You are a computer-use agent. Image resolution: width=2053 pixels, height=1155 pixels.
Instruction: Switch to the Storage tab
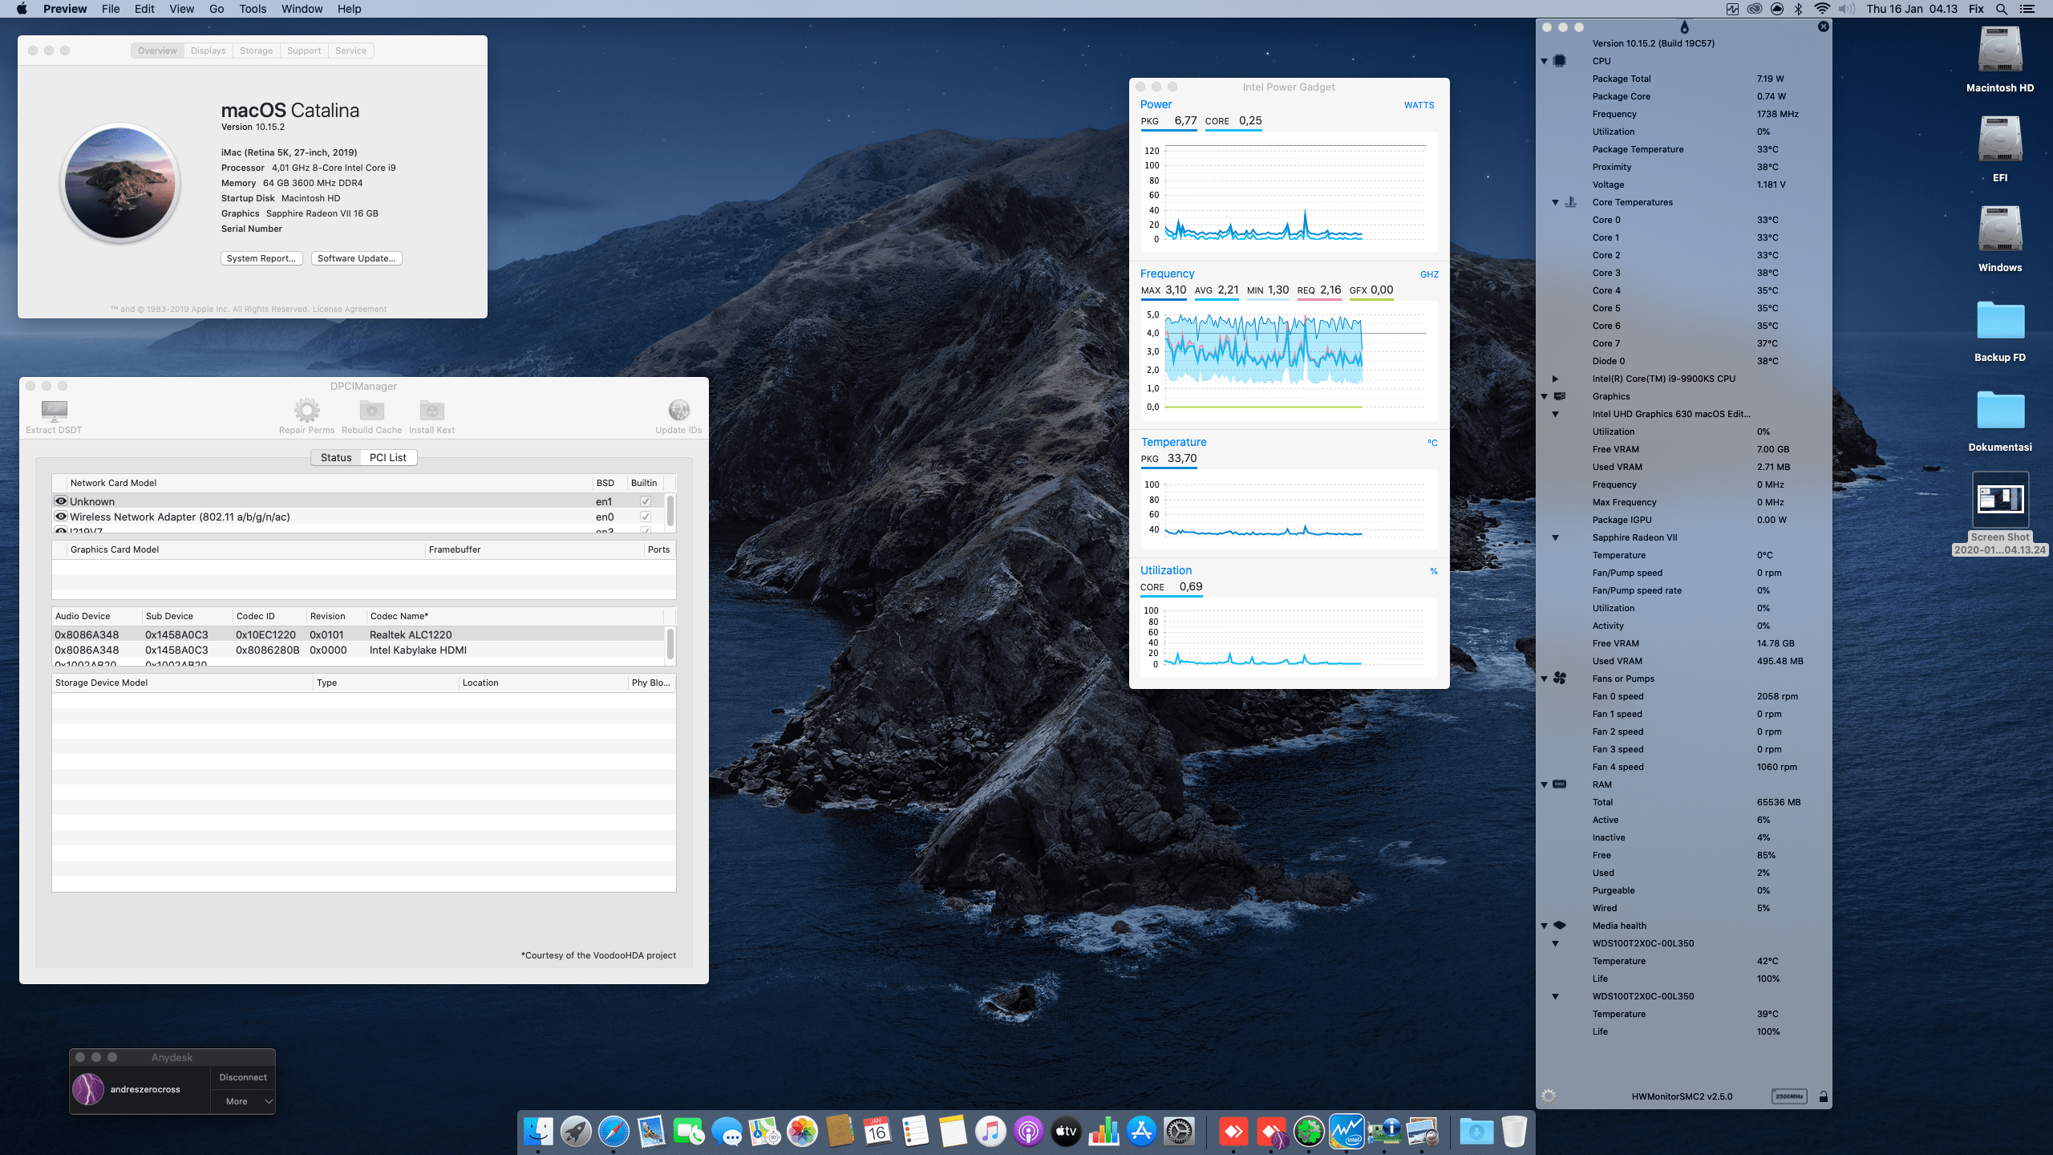click(x=256, y=51)
